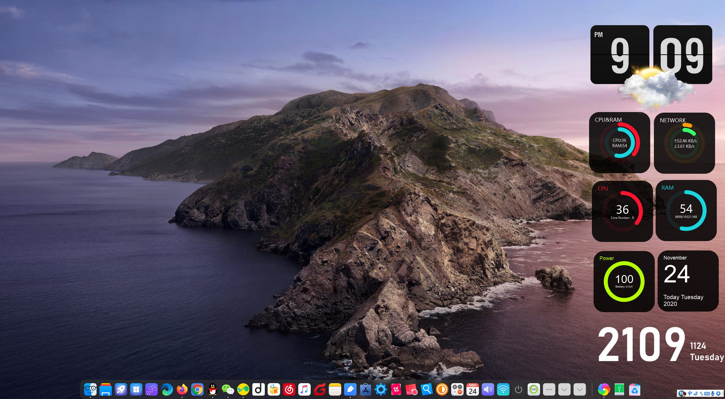Launch NetEase Cloud Music red icon
This screenshot has width=725, height=399.
pyautogui.click(x=289, y=390)
